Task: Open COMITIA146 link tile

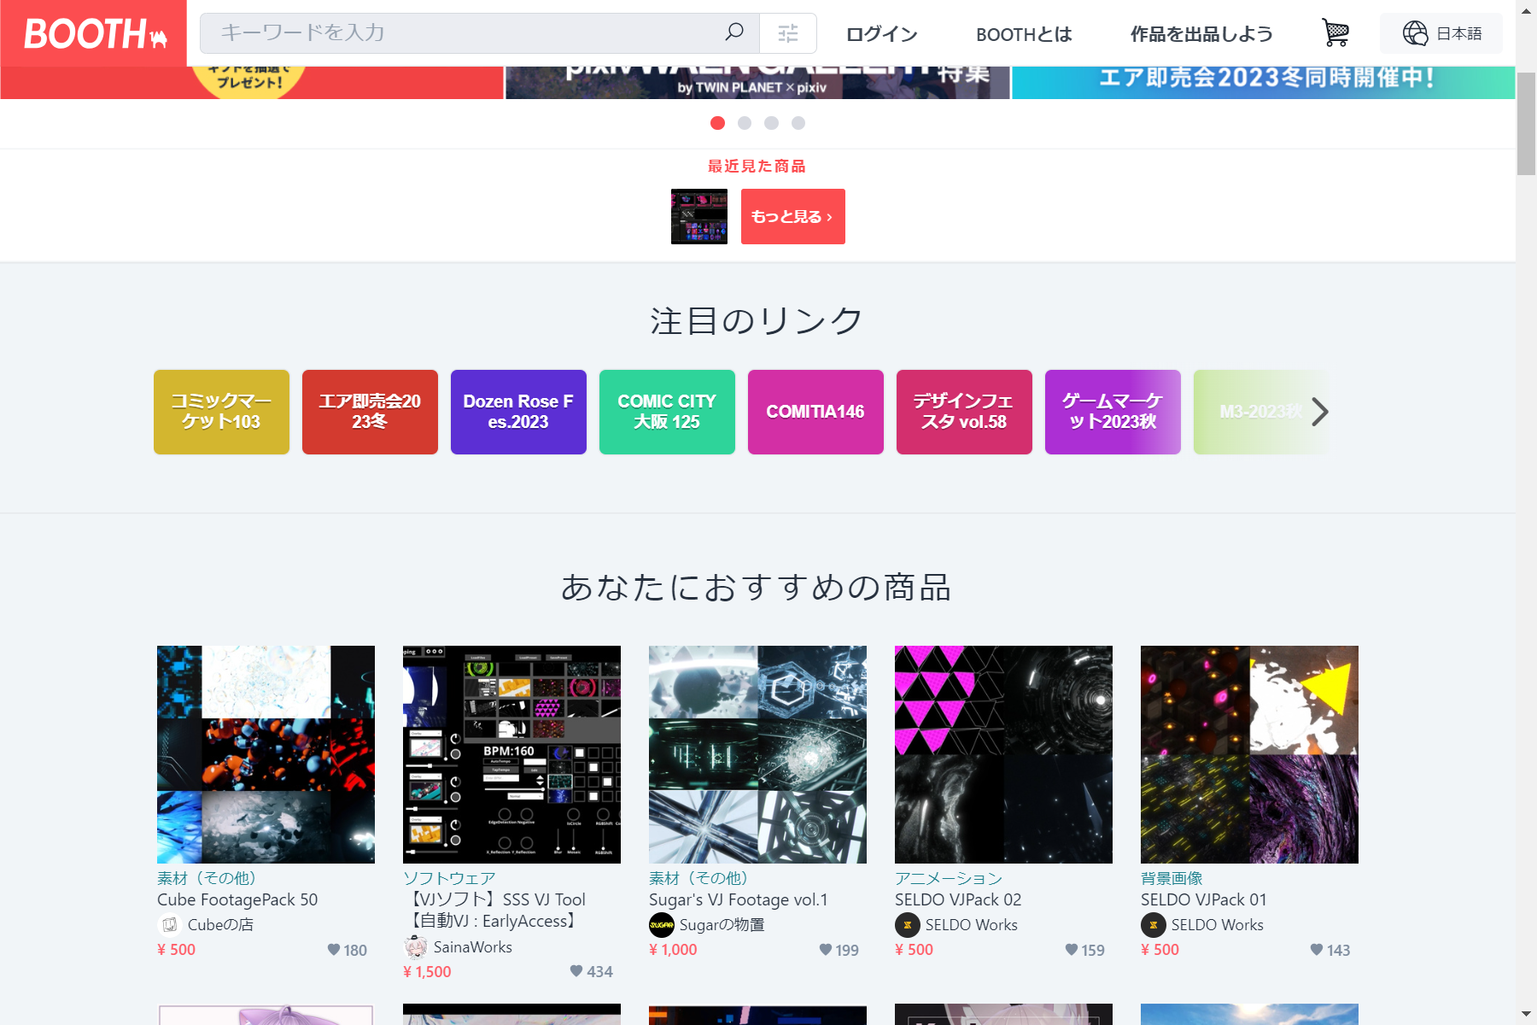Action: [x=815, y=412]
